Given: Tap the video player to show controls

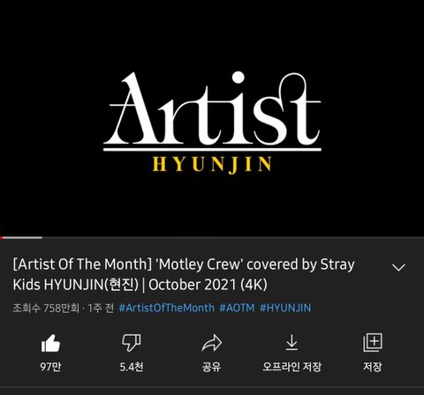Looking at the screenshot, I should coord(212,117).
